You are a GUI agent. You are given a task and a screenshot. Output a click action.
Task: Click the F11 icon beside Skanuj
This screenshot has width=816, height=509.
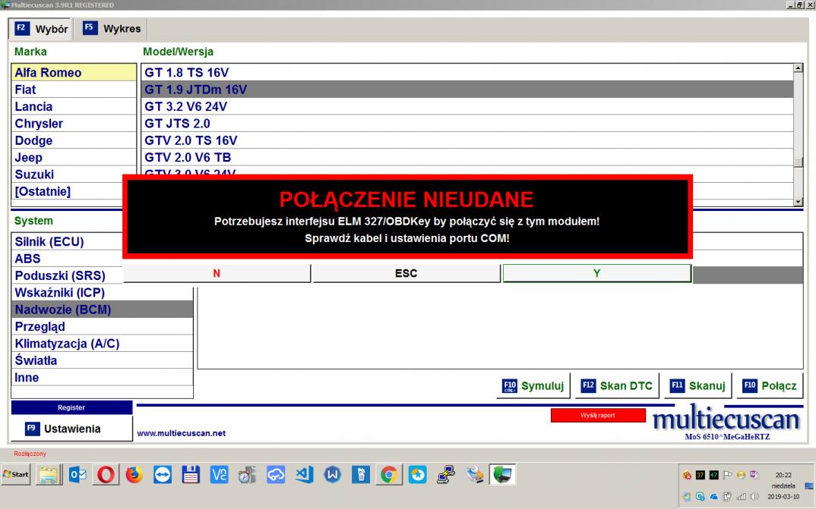coord(677,385)
